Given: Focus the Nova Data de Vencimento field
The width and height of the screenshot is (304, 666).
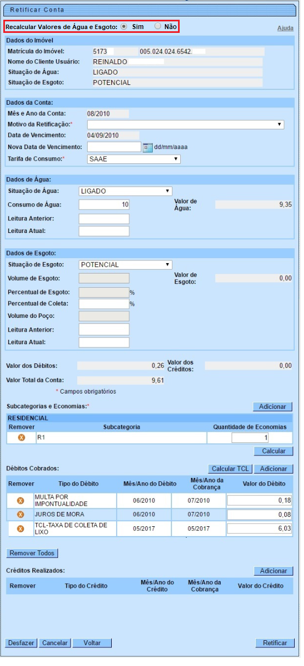Looking at the screenshot, I should (x=114, y=147).
